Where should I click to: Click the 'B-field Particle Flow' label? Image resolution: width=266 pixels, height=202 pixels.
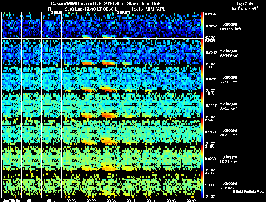coord(248,192)
